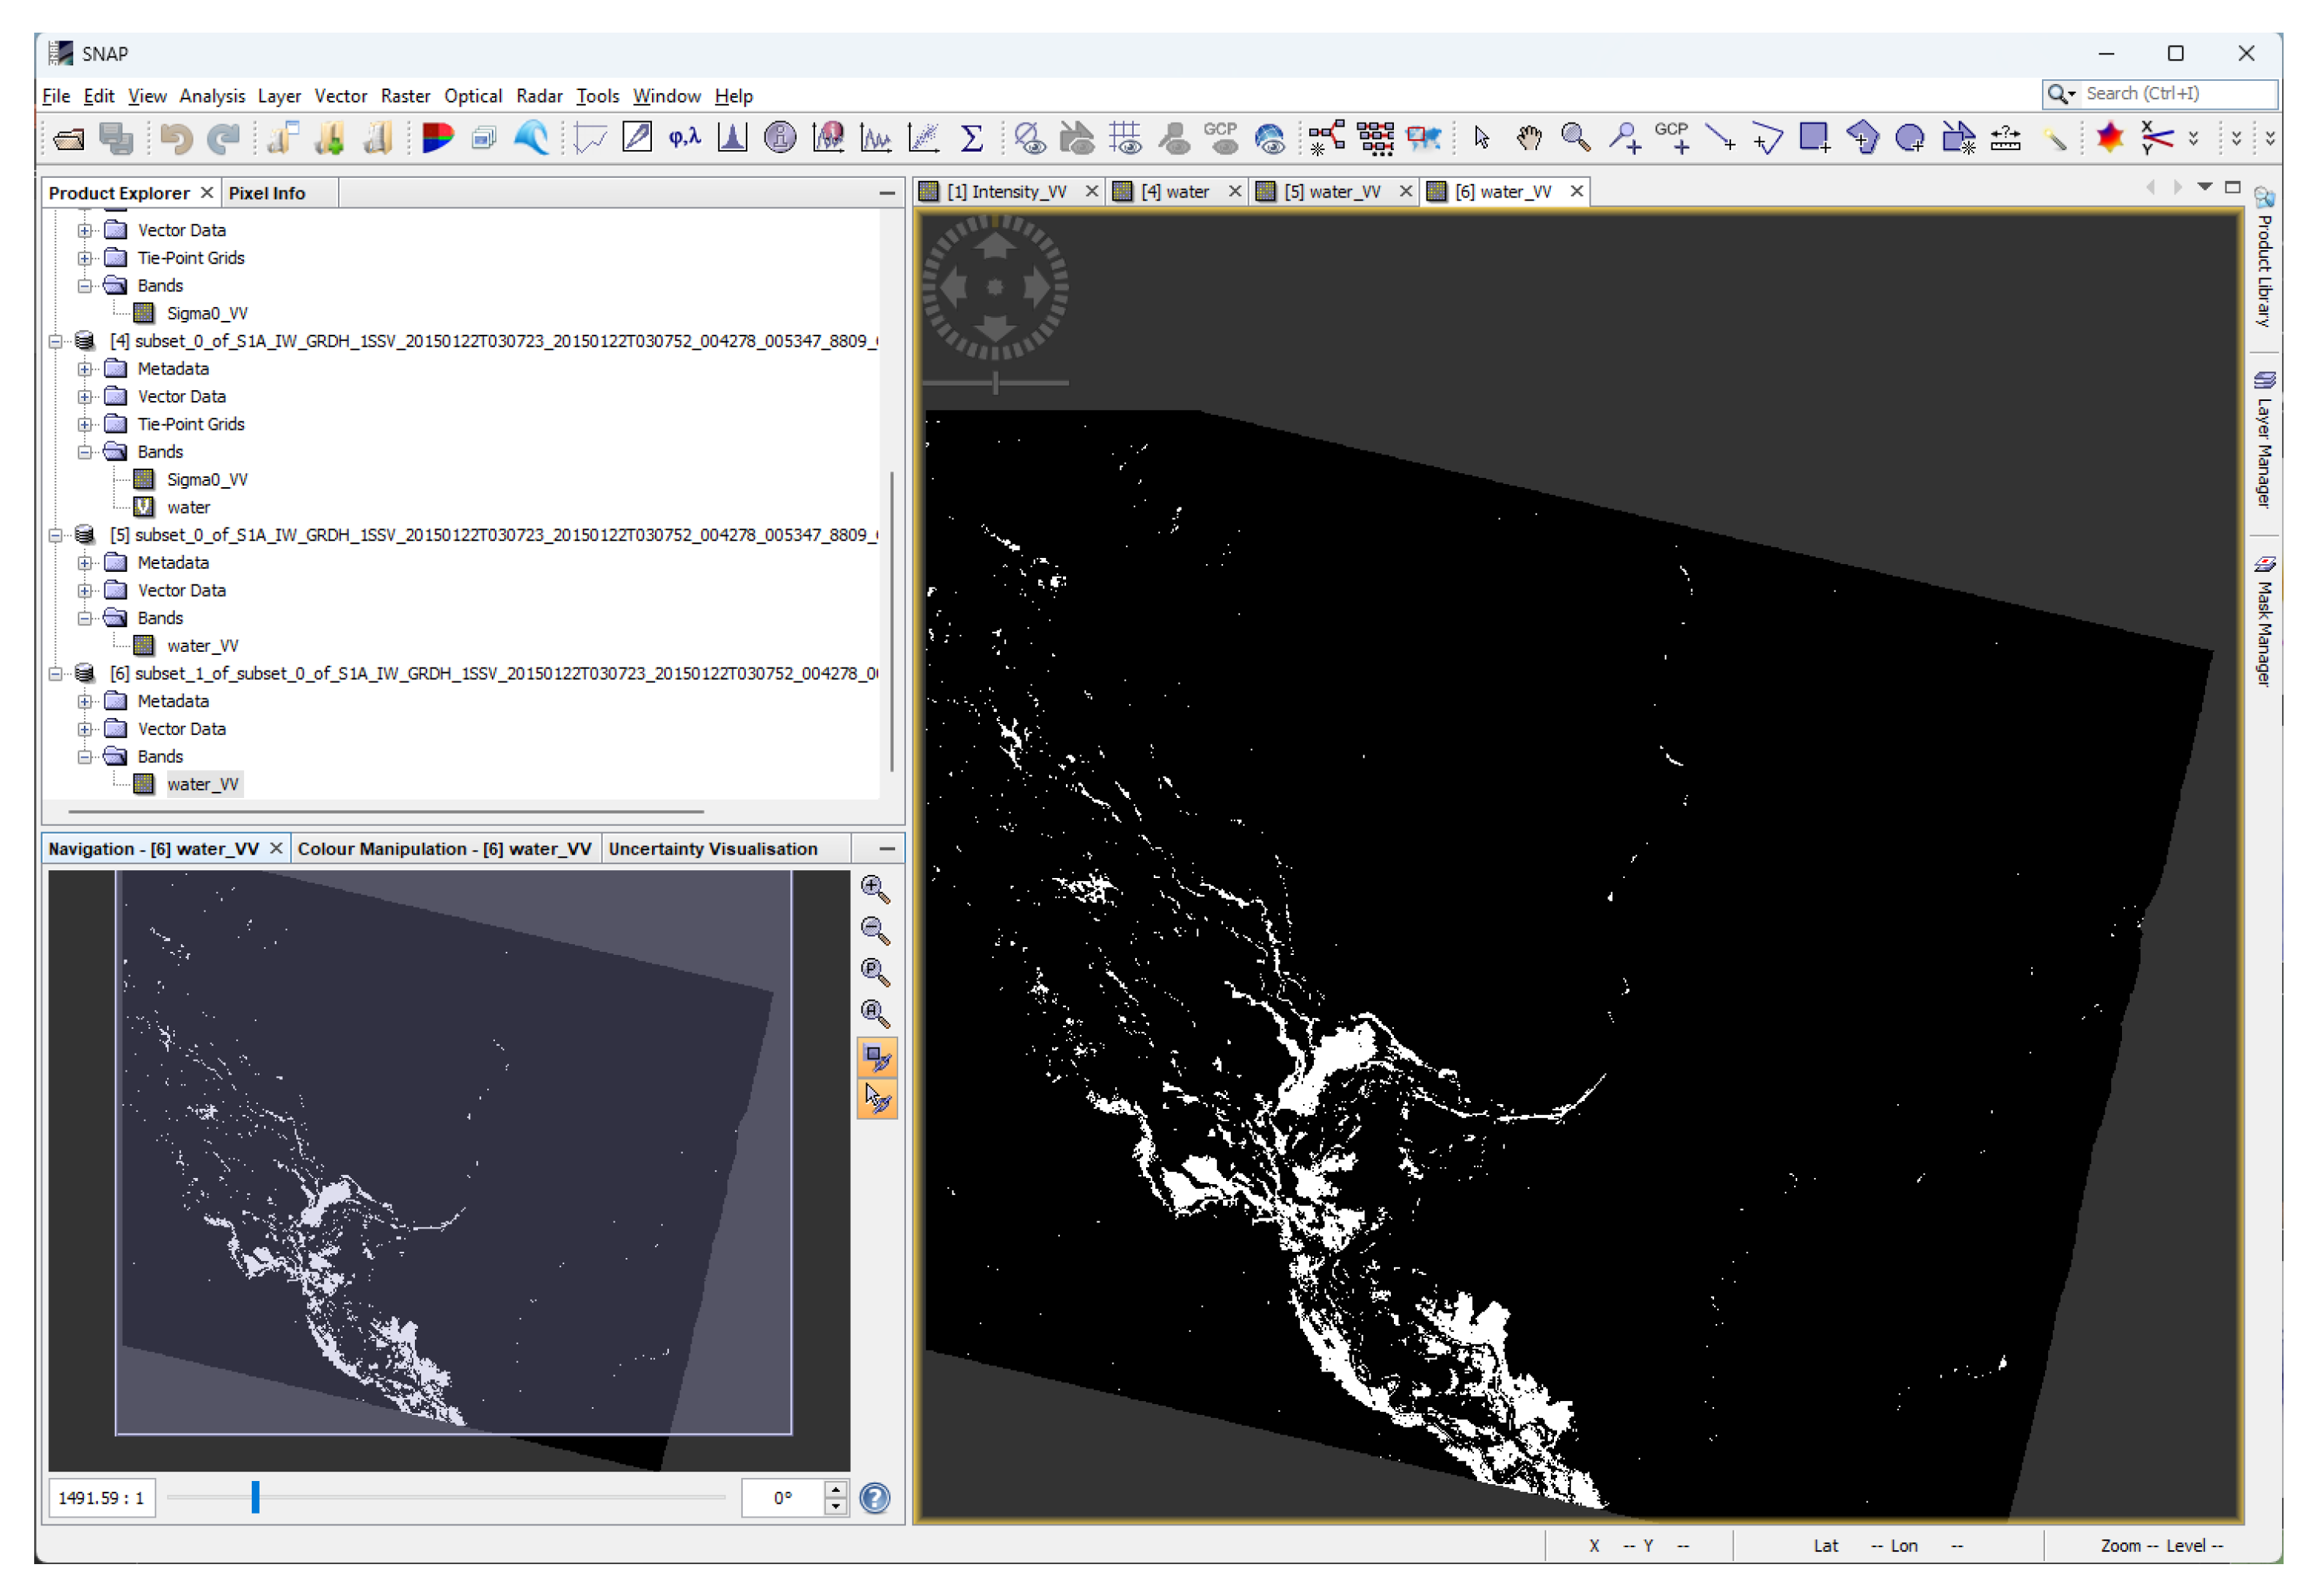Open Colour Manipulation - [6] water_VV tab
Image resolution: width=2317 pixels, height=1596 pixels.
444,849
